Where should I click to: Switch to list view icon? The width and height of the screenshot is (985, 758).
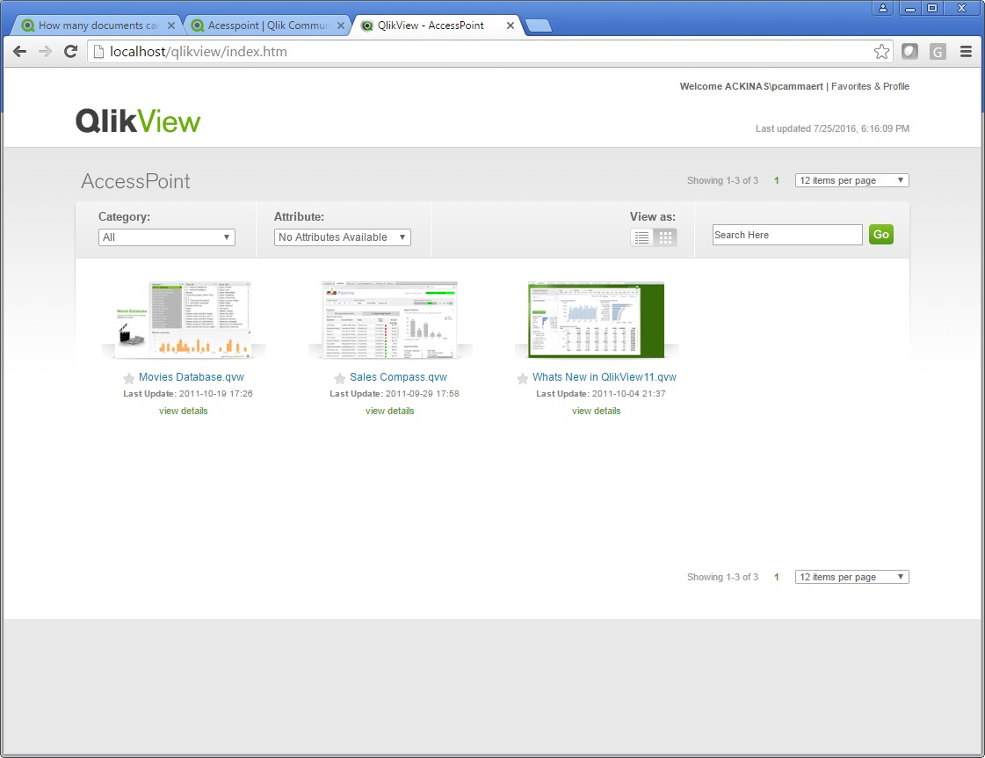(x=641, y=237)
